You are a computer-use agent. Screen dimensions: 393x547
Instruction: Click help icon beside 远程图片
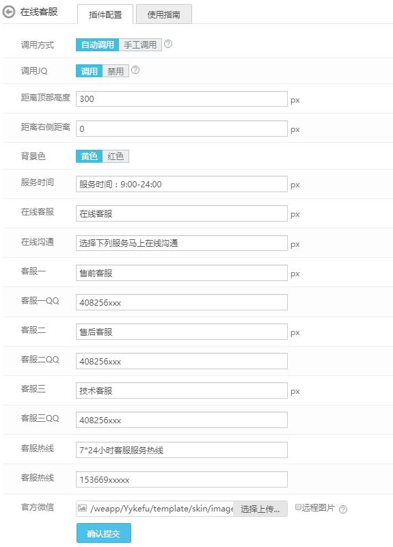pyautogui.click(x=343, y=509)
